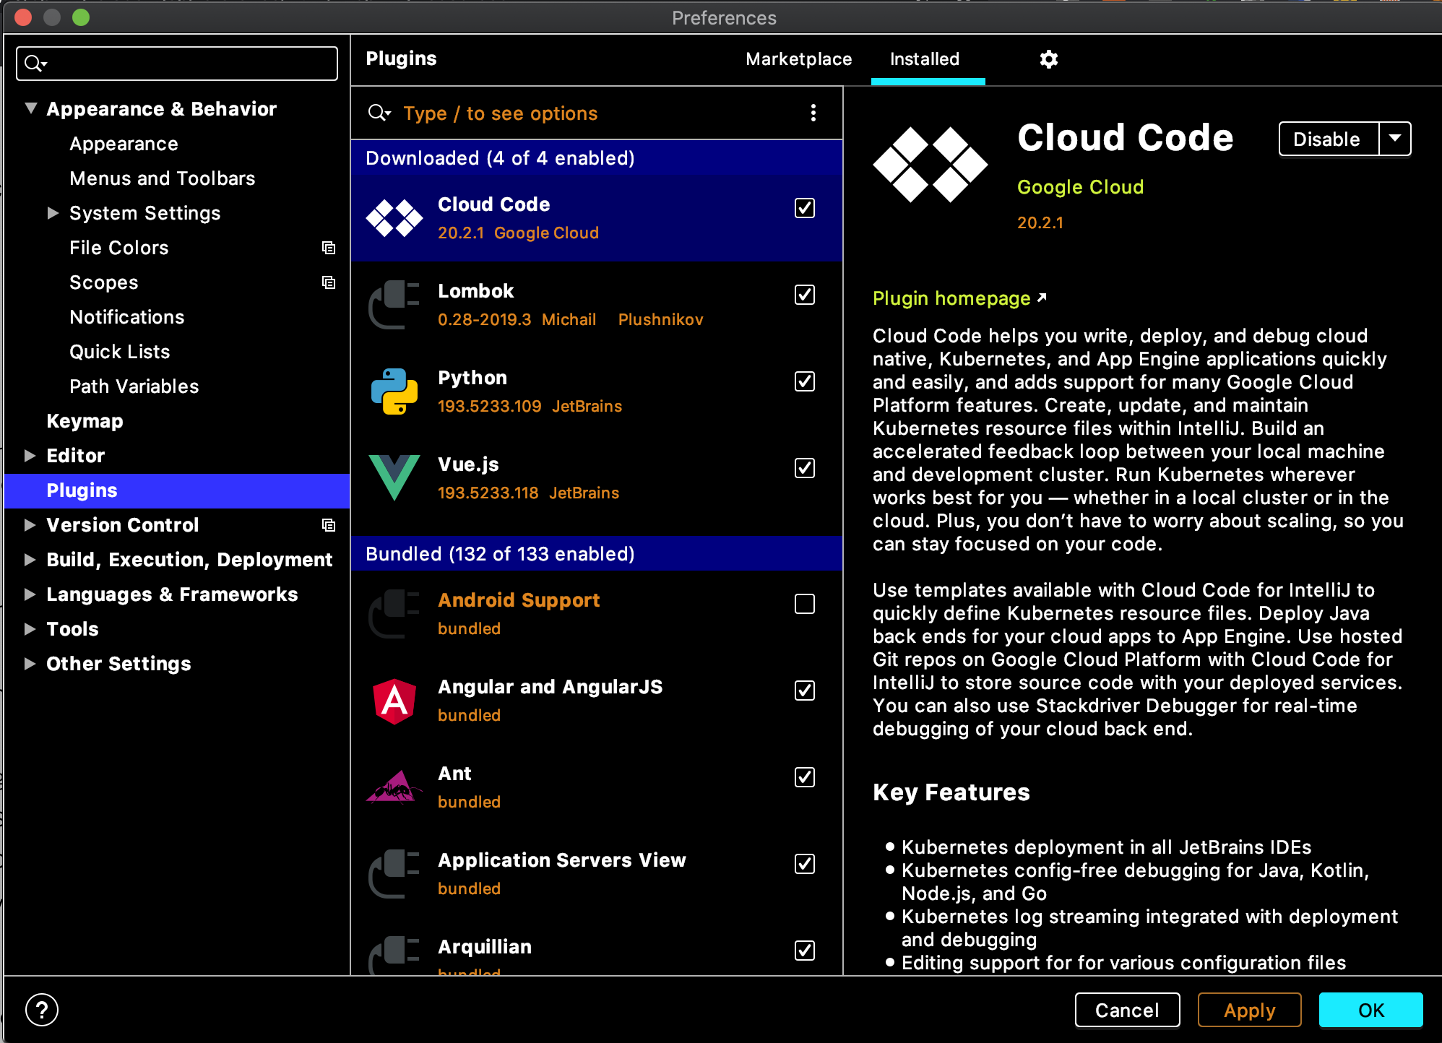Click the Vue.js plugin logo icon

(394, 477)
